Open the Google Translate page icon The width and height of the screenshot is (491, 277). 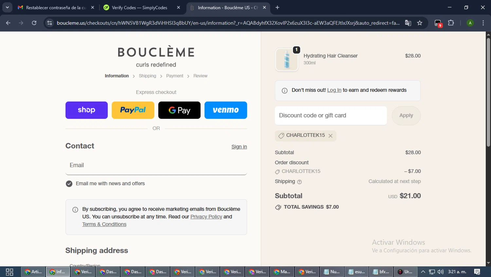tap(408, 23)
